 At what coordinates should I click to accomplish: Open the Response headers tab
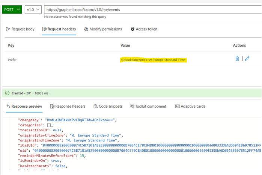pyautogui.click(x=68, y=107)
